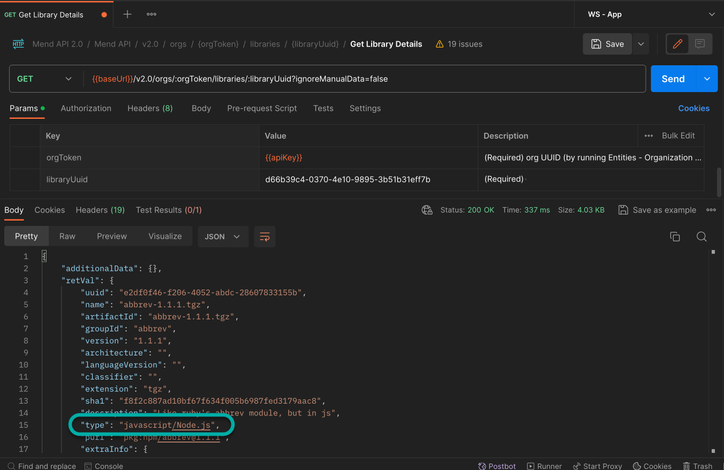Copy the response body using copy icon

click(x=675, y=237)
